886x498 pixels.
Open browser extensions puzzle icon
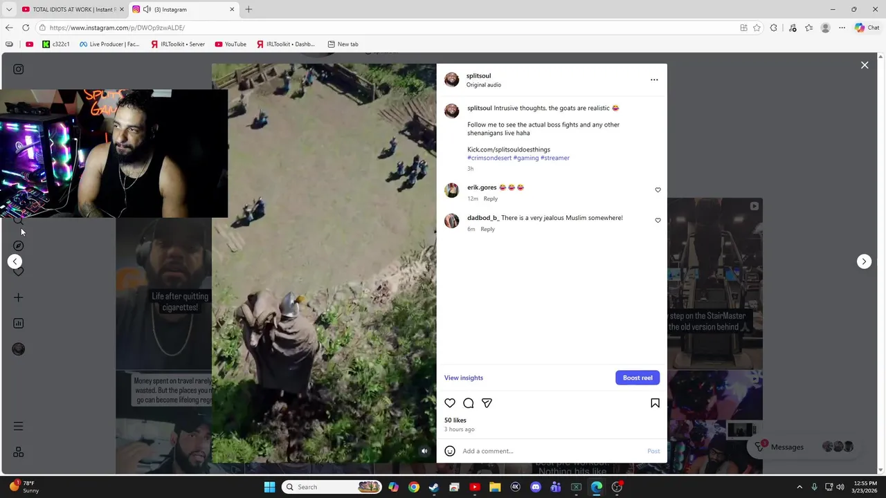[774, 28]
